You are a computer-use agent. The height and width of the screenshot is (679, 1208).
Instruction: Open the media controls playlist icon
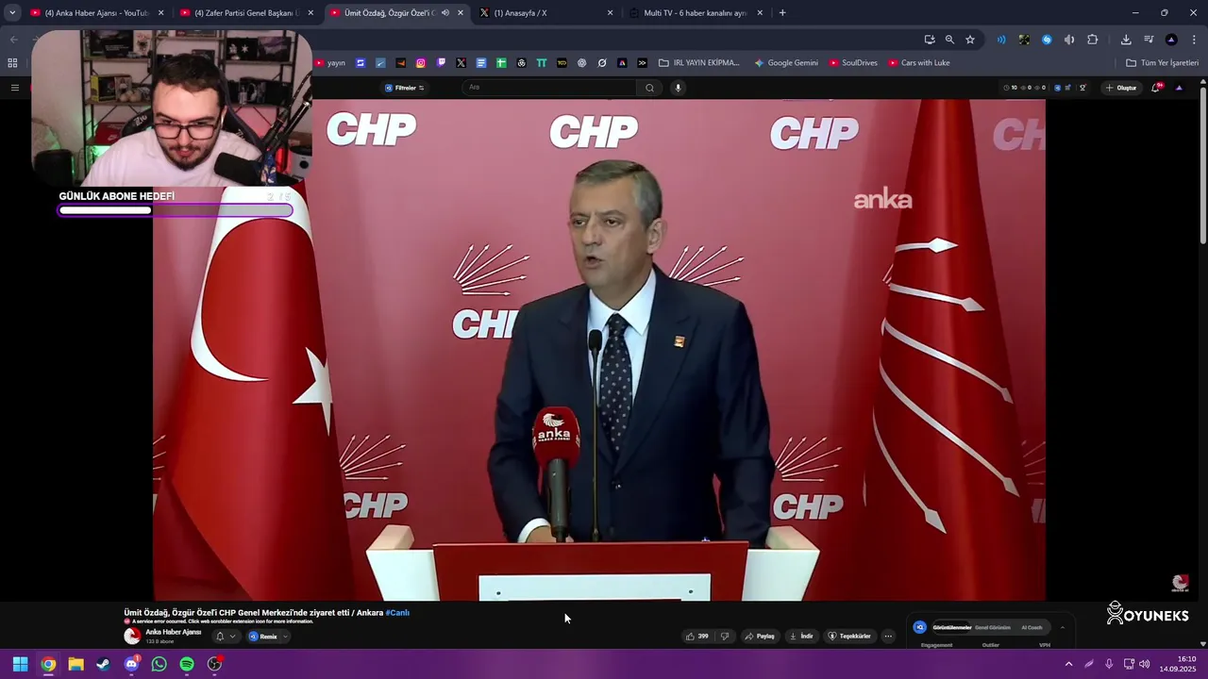tap(1149, 40)
